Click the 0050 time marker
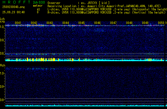167x109 pixels. pos(161,23)
